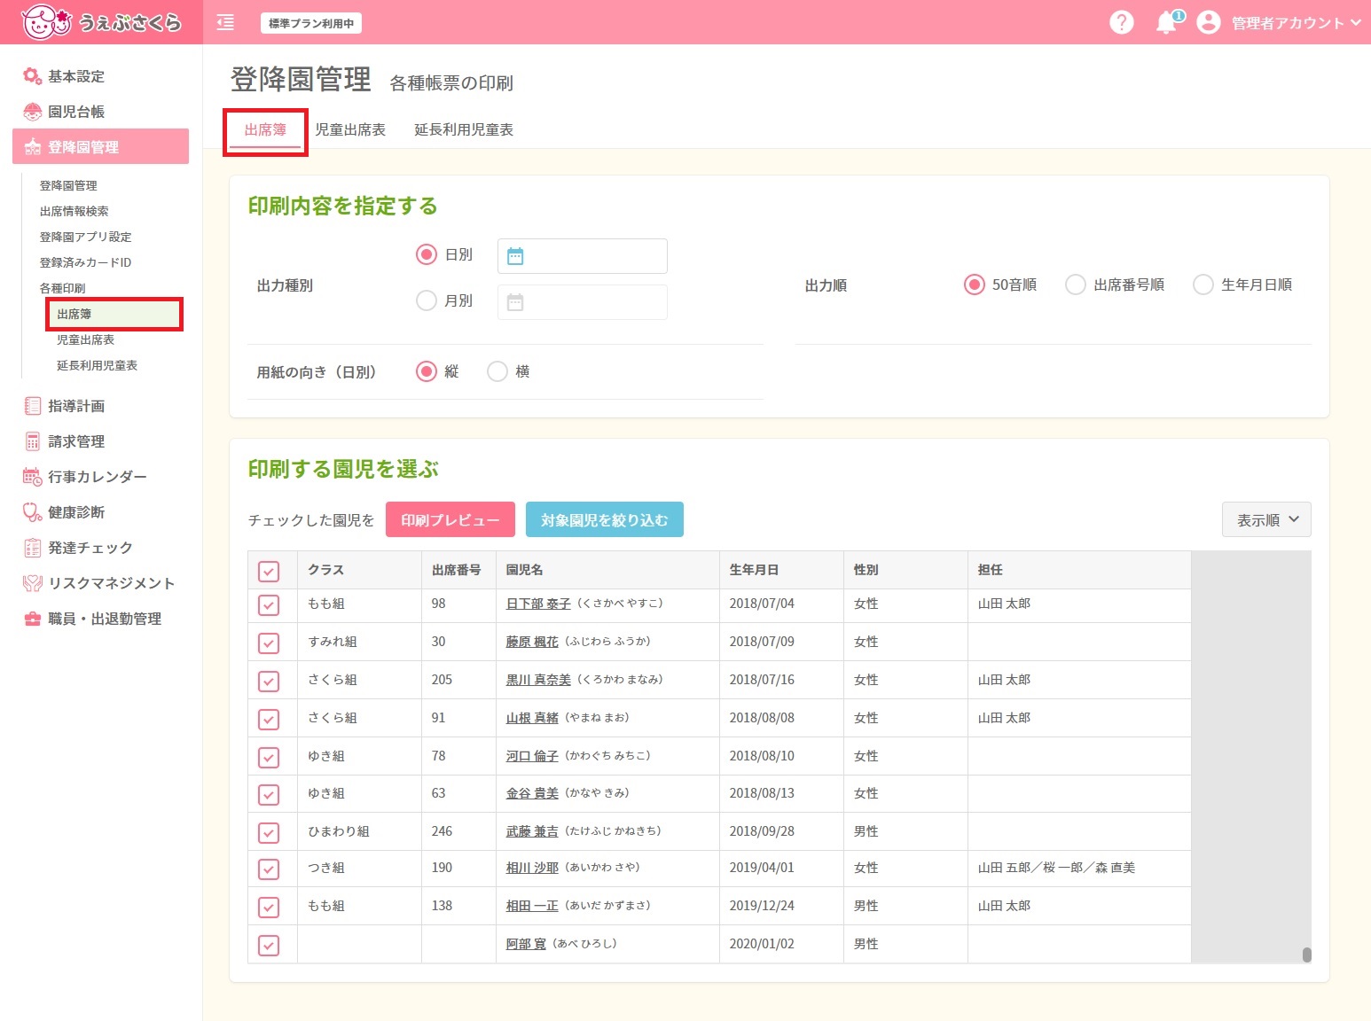Uncheck the 河口 倫子 row checkbox
1371x1021 pixels.
tap(269, 758)
